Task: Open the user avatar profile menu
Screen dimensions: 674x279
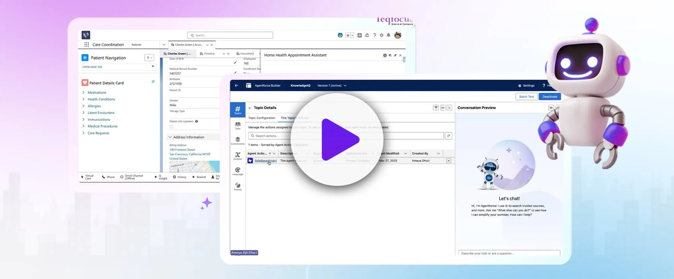Action: (398, 35)
